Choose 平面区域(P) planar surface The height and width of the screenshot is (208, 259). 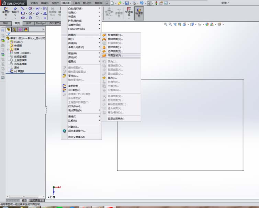pos(121,56)
